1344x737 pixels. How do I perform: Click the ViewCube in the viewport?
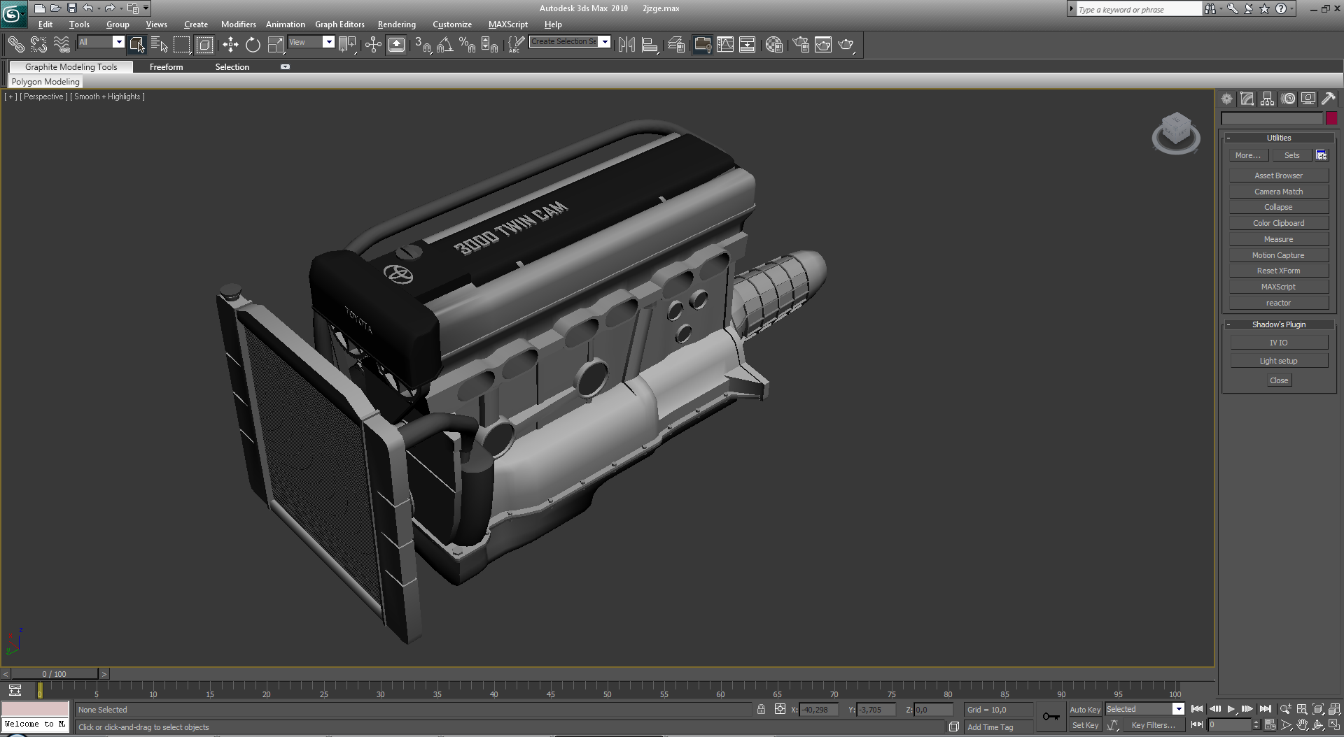1176,133
